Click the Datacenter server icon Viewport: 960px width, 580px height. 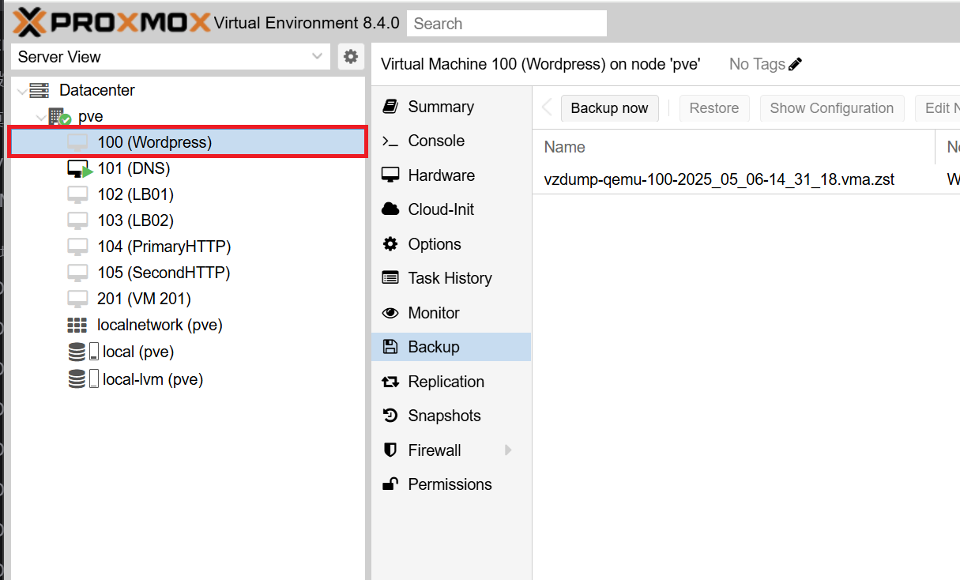pyautogui.click(x=39, y=90)
